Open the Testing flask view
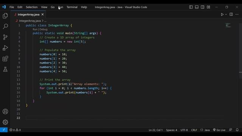 (x=5, y=70)
